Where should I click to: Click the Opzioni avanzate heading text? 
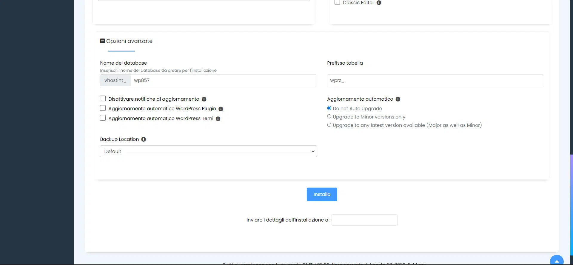(129, 41)
